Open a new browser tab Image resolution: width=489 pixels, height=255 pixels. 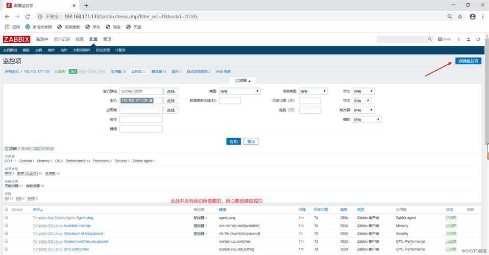pos(86,5)
